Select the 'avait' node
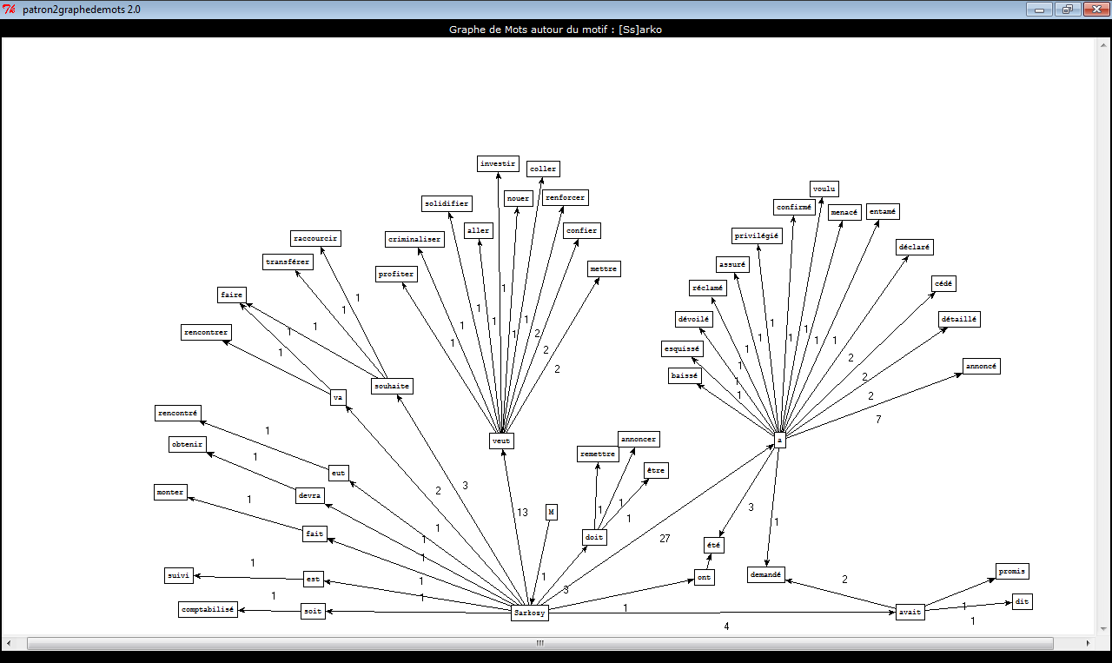1112x663 pixels. [910, 612]
